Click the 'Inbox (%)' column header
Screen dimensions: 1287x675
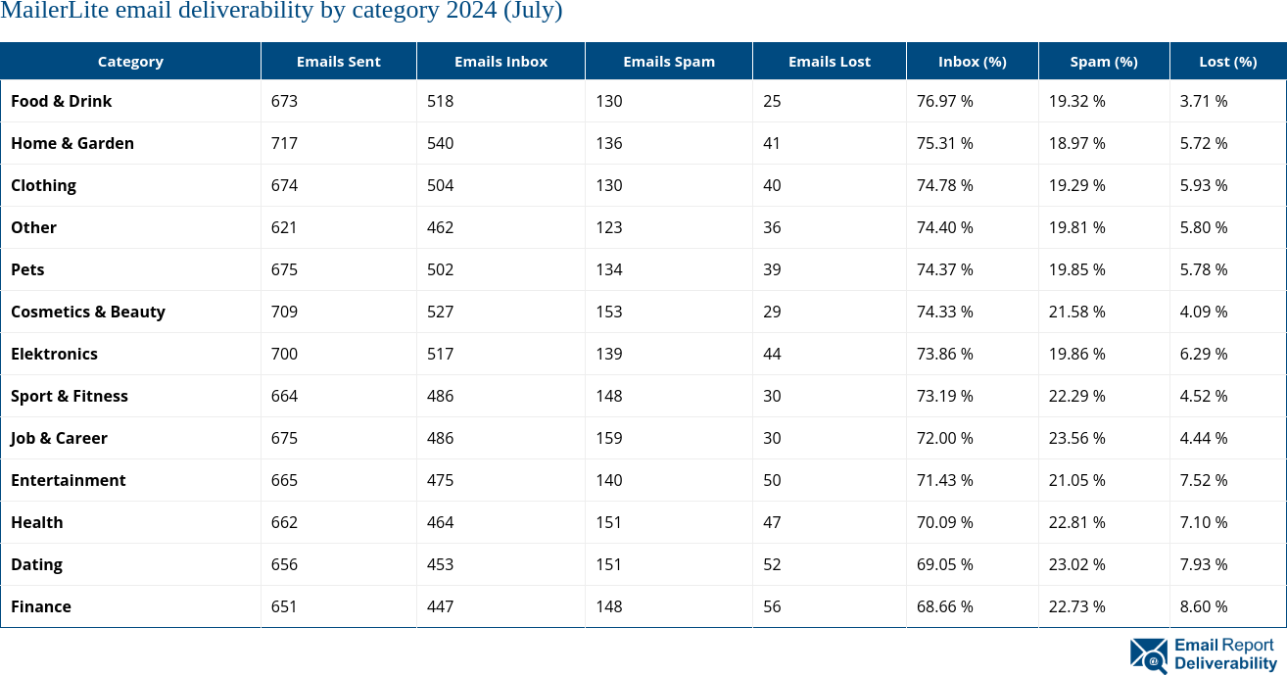tap(973, 61)
